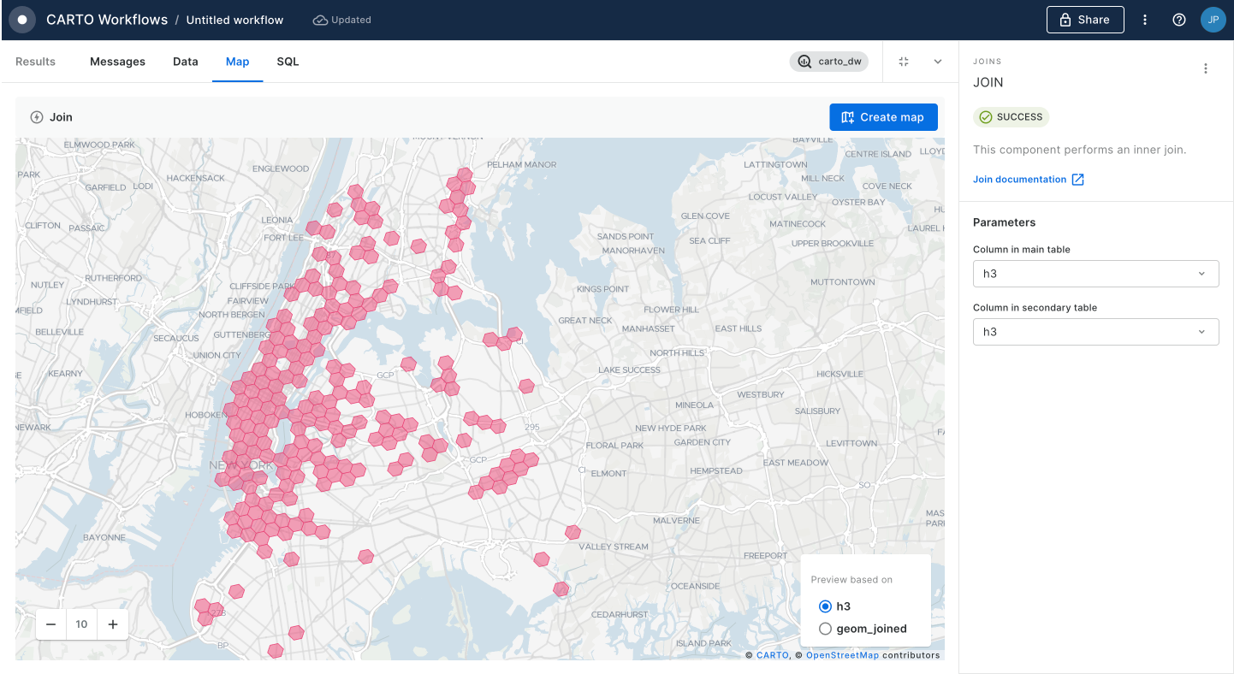
Task: Click the cloud Updated status icon
Action: pyautogui.click(x=320, y=20)
